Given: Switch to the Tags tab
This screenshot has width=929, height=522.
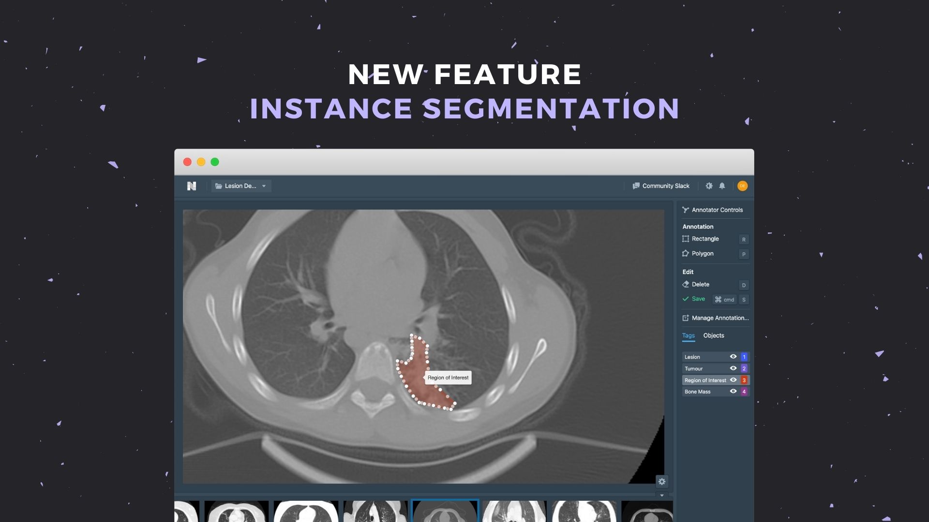Looking at the screenshot, I should pyautogui.click(x=688, y=335).
